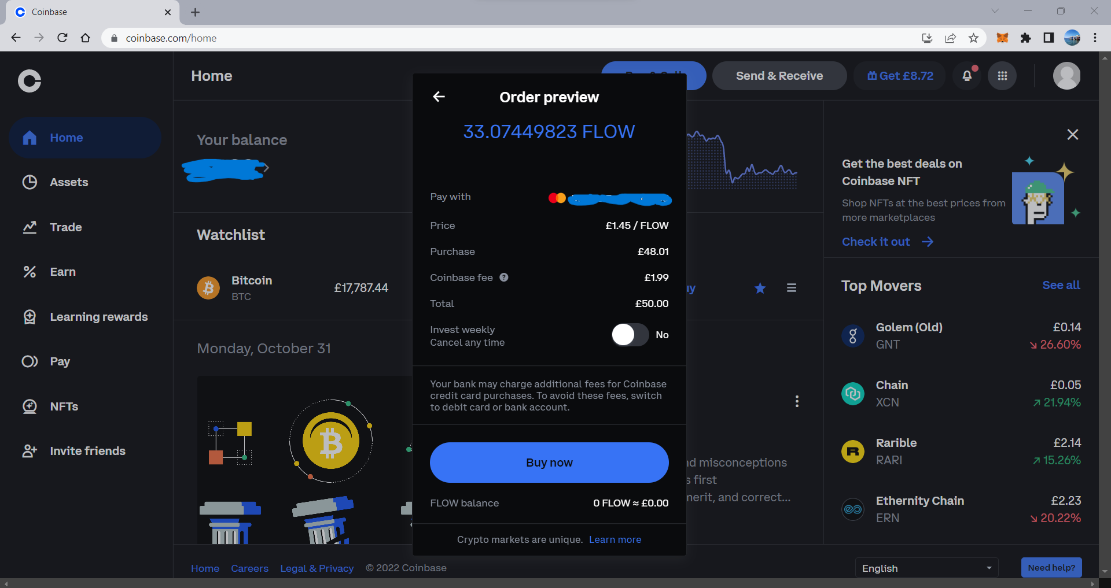Screen dimensions: 1111x588
Task: Open the Learn more link
Action: [615, 539]
